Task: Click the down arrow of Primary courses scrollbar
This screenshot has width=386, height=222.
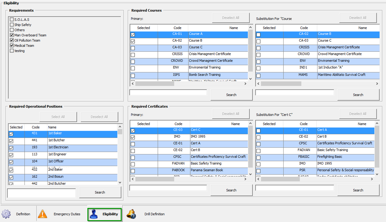Action: coord(250,78)
